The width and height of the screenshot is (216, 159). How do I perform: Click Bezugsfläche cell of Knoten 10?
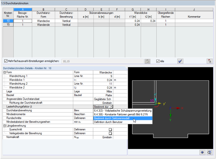(x=23, y=21)
